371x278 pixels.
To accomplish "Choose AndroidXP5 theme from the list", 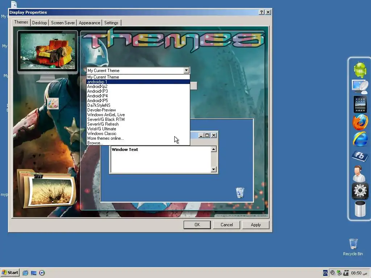I will pyautogui.click(x=138, y=101).
